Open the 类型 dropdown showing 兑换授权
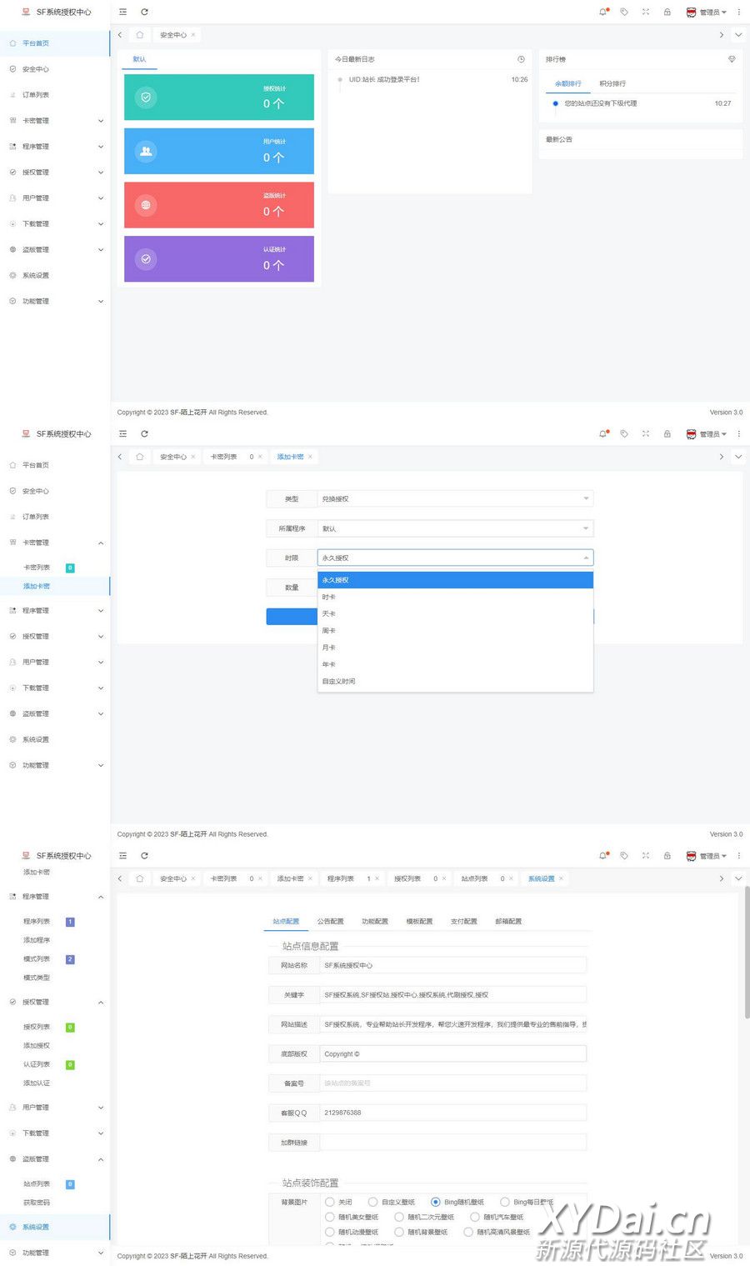This screenshot has height=1266, width=750. point(455,498)
